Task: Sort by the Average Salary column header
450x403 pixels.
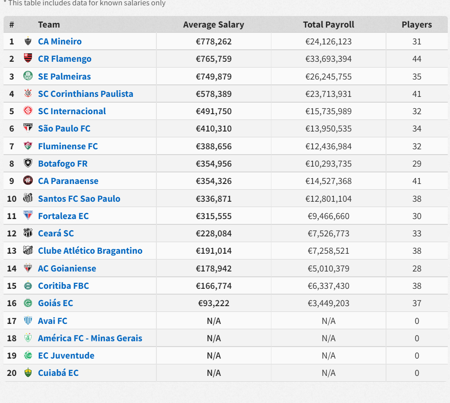Action: (214, 25)
